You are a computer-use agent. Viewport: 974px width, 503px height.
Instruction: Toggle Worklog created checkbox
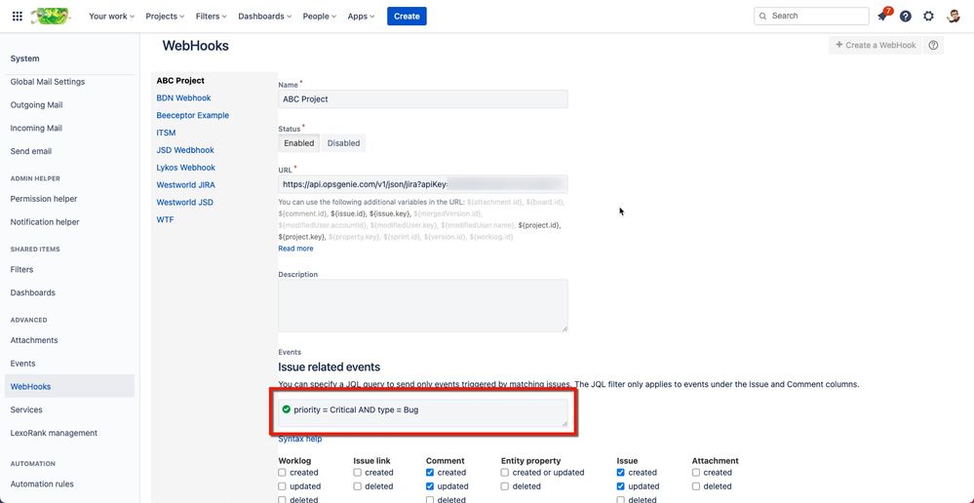pos(283,473)
